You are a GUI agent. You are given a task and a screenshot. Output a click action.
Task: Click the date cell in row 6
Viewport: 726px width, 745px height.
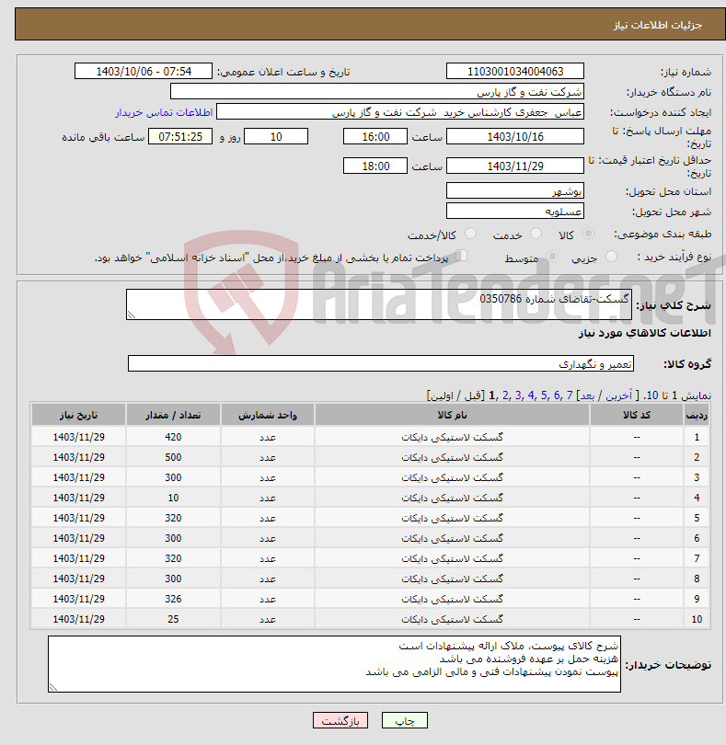tap(78, 538)
